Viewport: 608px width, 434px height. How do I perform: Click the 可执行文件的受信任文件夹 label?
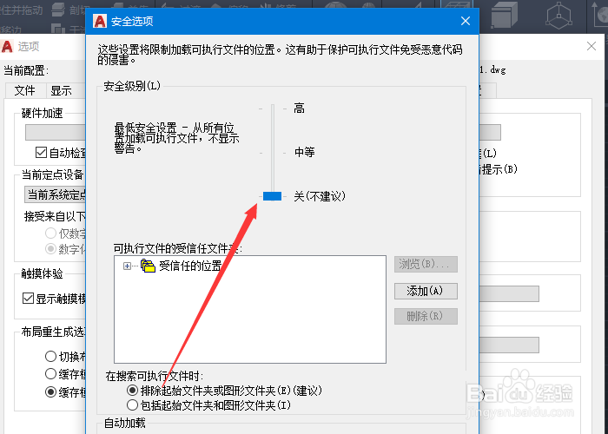[x=177, y=248]
